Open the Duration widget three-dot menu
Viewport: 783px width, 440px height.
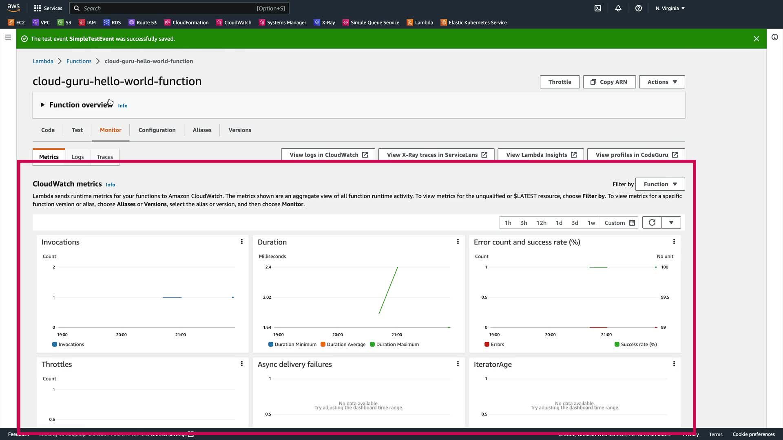click(458, 242)
